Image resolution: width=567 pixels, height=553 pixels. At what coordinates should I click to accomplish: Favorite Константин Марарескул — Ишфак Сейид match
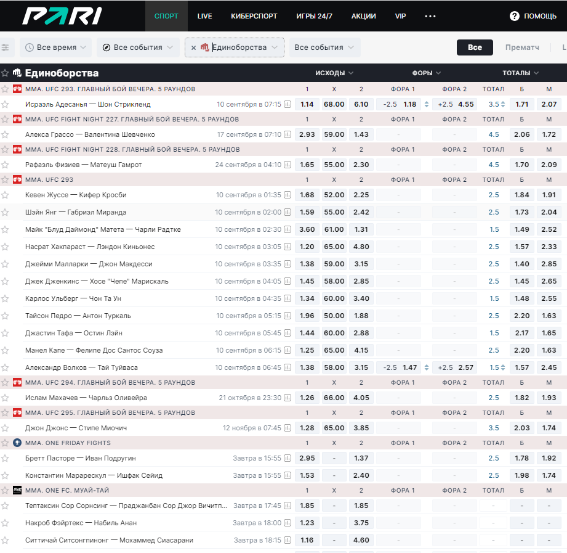click(5, 475)
